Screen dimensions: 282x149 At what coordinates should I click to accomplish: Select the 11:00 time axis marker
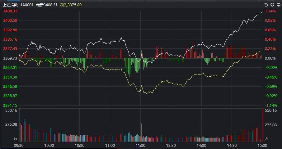(110, 145)
